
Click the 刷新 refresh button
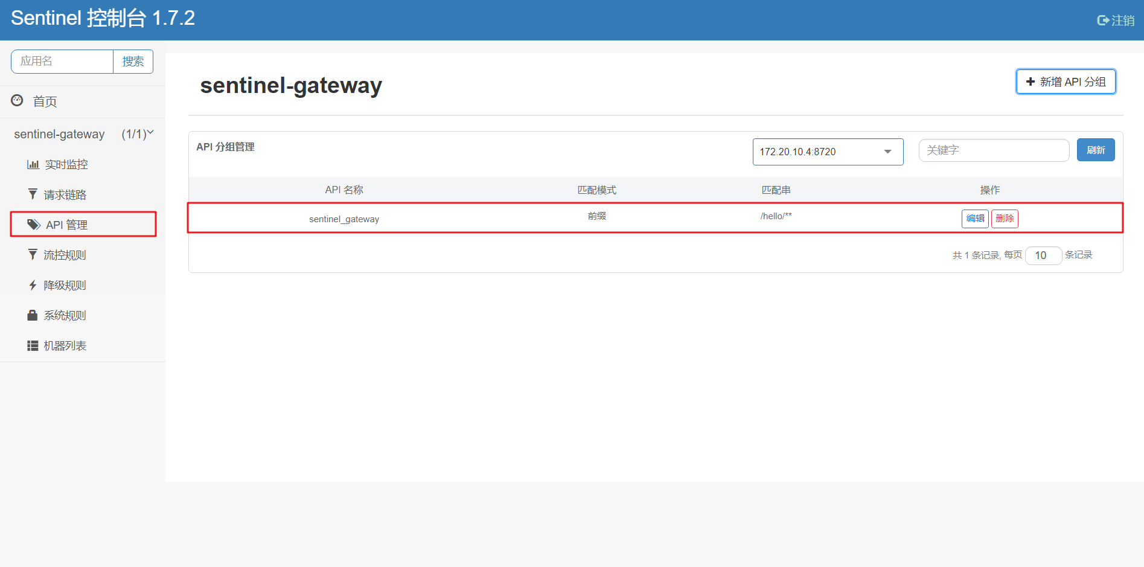(1096, 150)
